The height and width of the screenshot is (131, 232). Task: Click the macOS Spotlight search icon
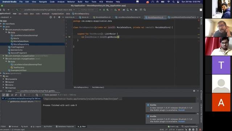pyautogui.click(x=173, y=2)
